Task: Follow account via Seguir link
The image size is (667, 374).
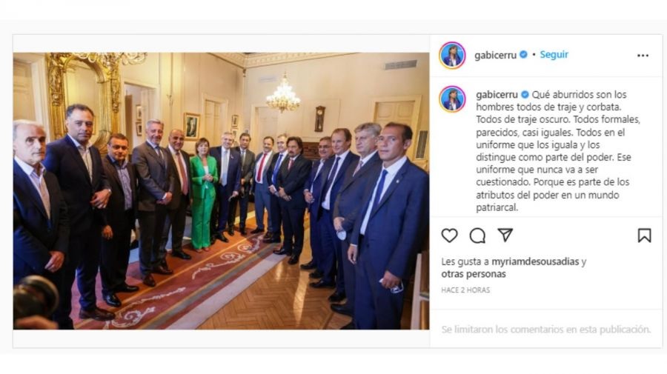Action: [554, 54]
